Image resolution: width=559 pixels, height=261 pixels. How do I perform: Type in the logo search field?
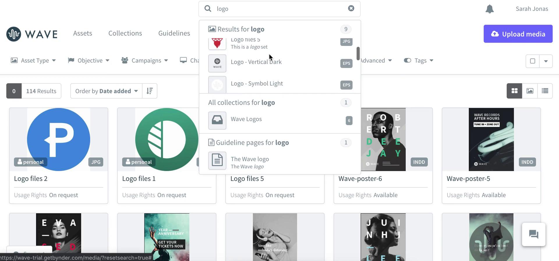(279, 9)
